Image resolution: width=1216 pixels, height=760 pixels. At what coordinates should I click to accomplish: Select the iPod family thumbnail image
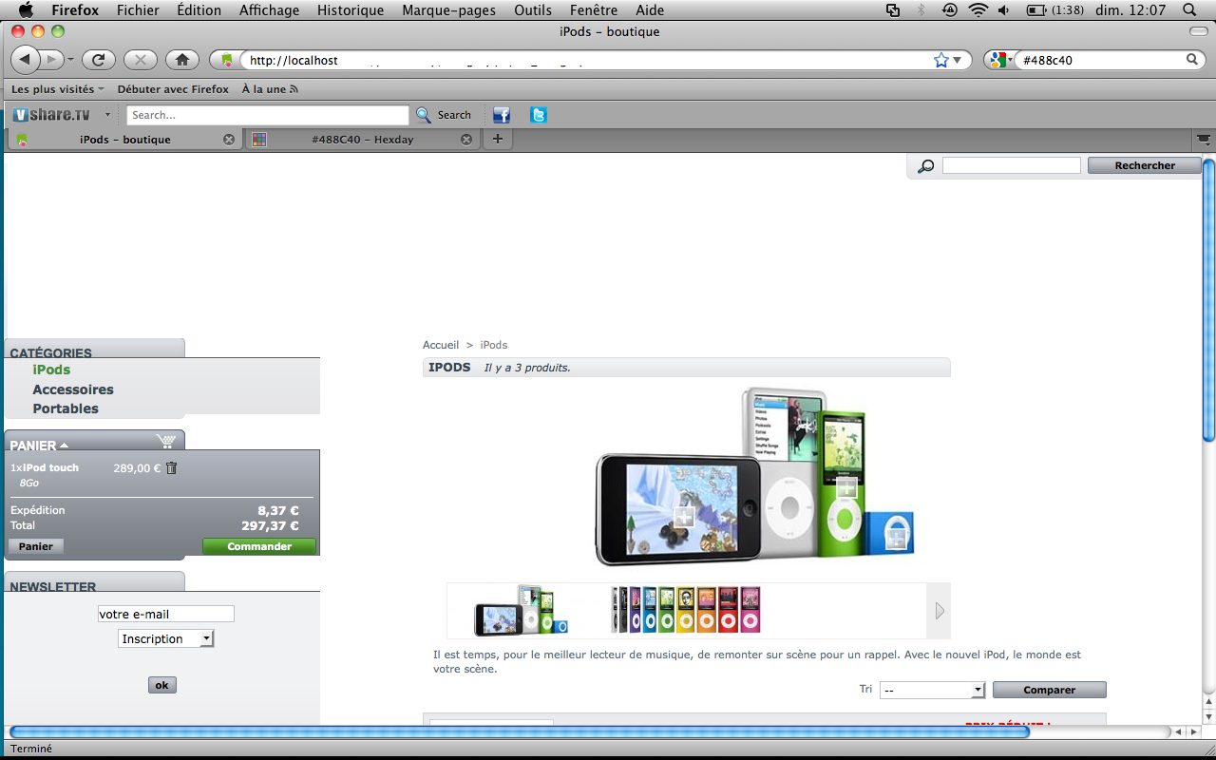(x=522, y=611)
